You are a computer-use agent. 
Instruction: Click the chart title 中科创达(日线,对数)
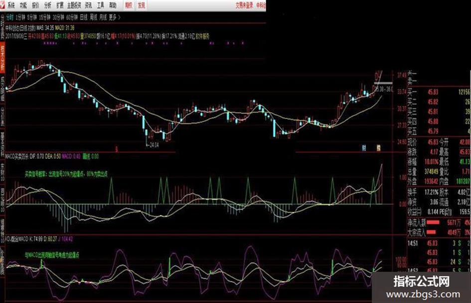pyautogui.click(x=21, y=28)
